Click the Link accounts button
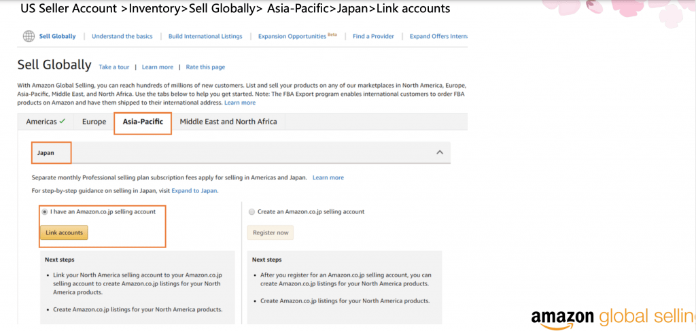Screen dimensions: 696x331 (x=64, y=232)
